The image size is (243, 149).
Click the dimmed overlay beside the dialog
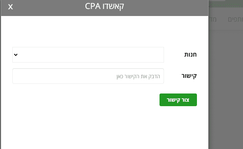225,93
